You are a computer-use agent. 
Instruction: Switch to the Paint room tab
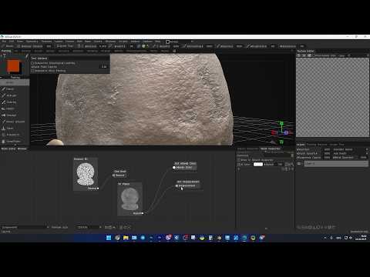(6, 51)
